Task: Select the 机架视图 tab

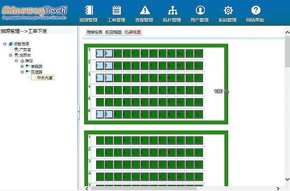Action: pos(133,32)
